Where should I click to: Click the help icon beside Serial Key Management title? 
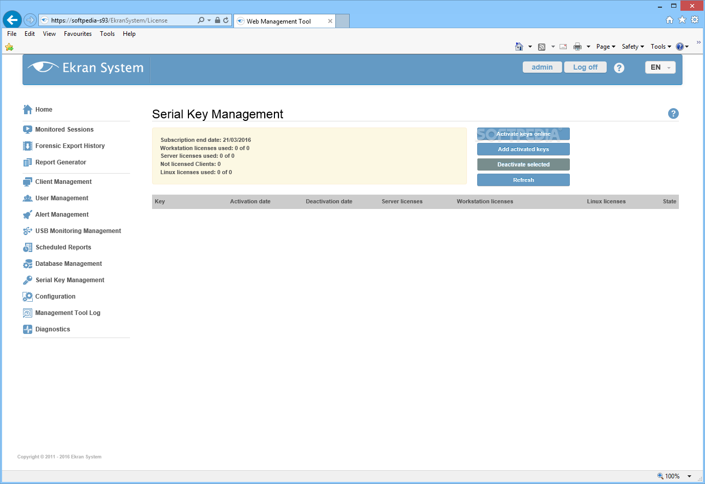pos(673,114)
